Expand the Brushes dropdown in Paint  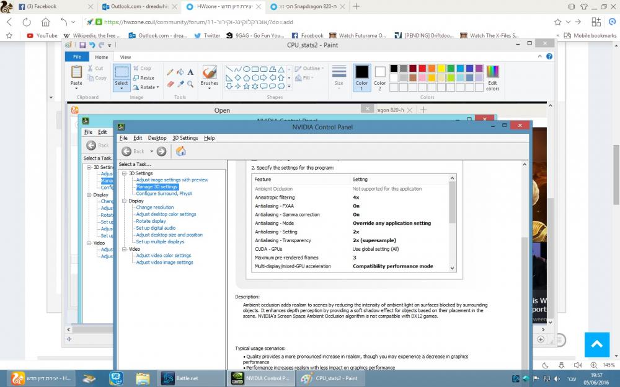tap(209, 88)
